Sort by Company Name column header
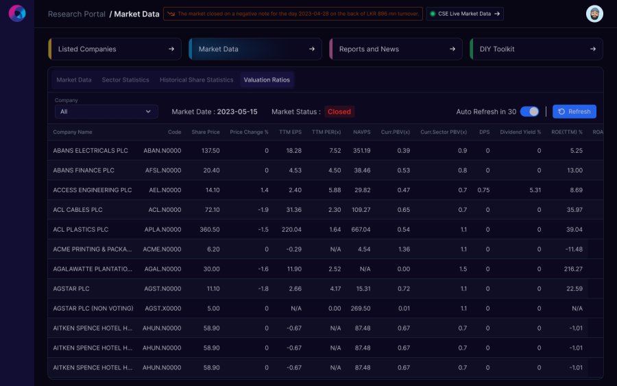Image resolution: width=617 pixels, height=386 pixels. pos(73,132)
